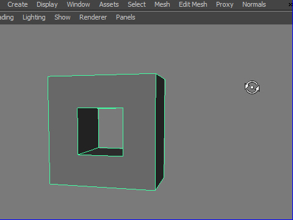Open the Assets menu
Screen dimensions: 293x220
pos(109,4)
